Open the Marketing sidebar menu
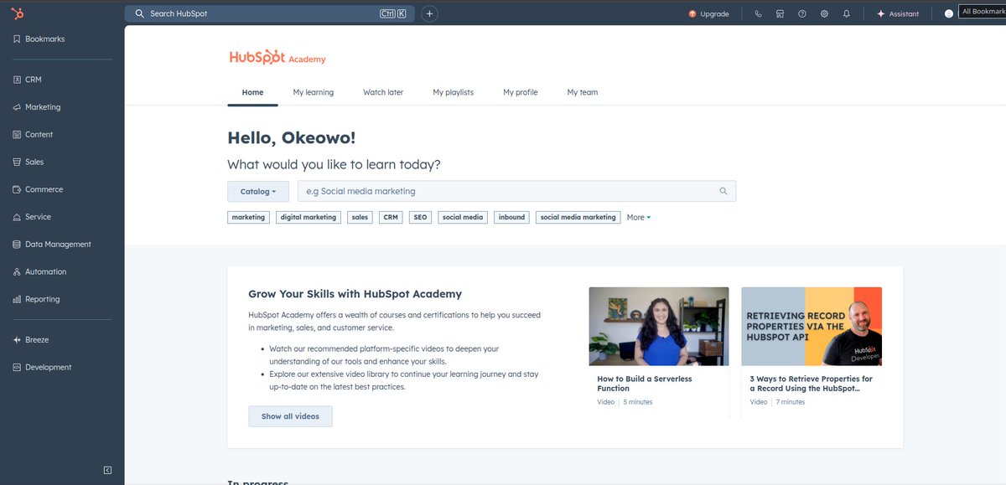Viewport: 1006px width, 485px height. (x=37, y=107)
